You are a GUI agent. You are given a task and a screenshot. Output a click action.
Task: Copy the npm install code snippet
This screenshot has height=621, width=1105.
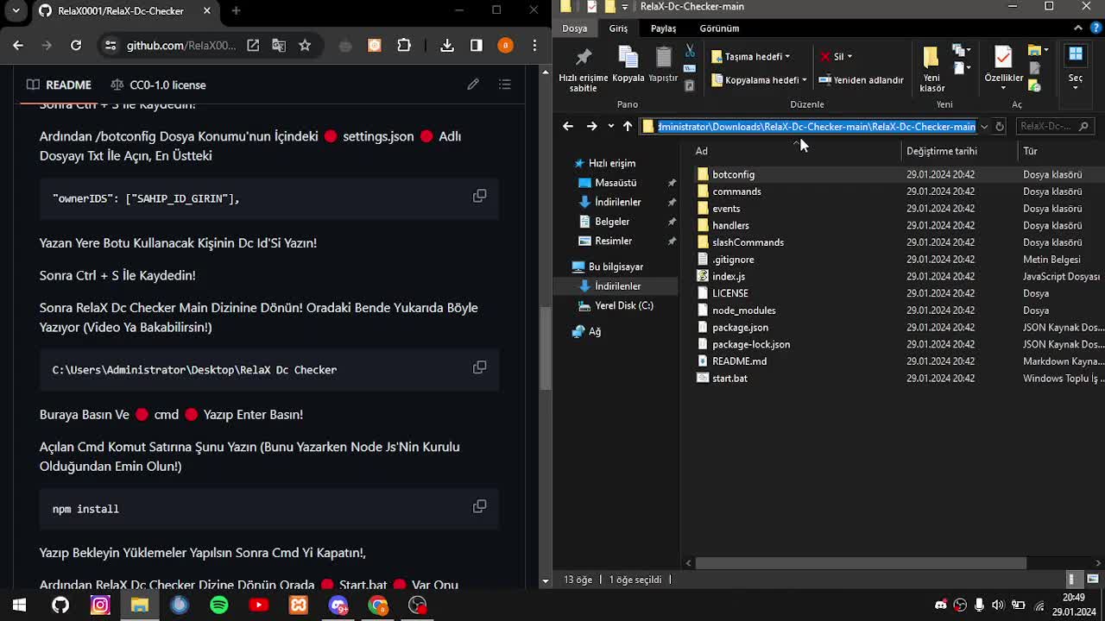479,506
